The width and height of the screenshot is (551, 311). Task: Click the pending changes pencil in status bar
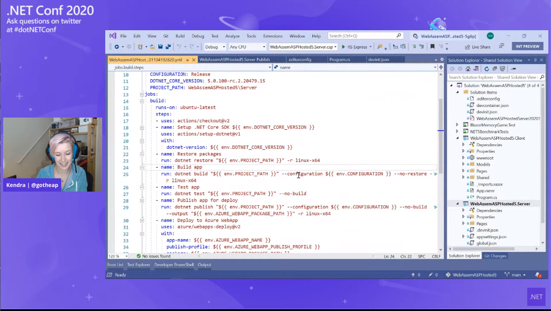(433, 274)
